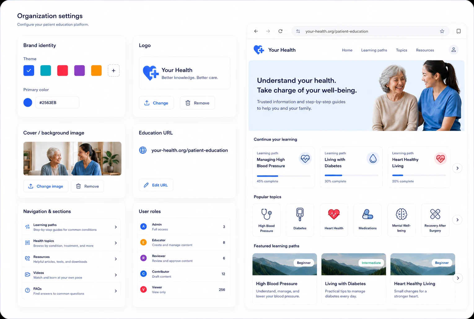Click the FAQs question mark icon

[28, 290]
